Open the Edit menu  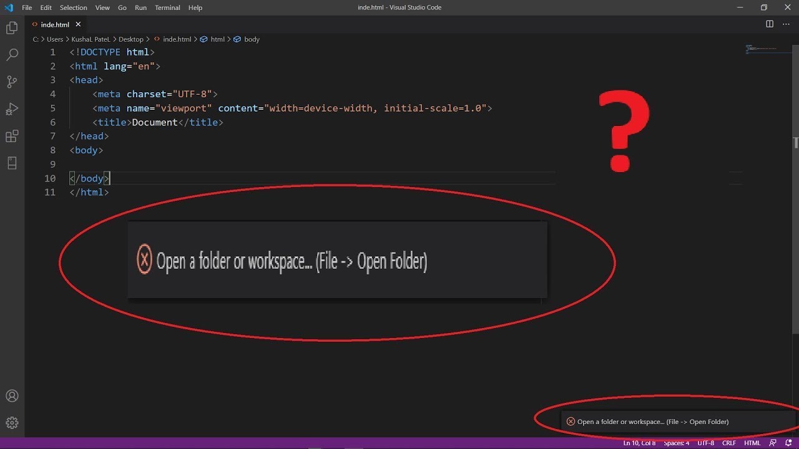[x=46, y=7]
